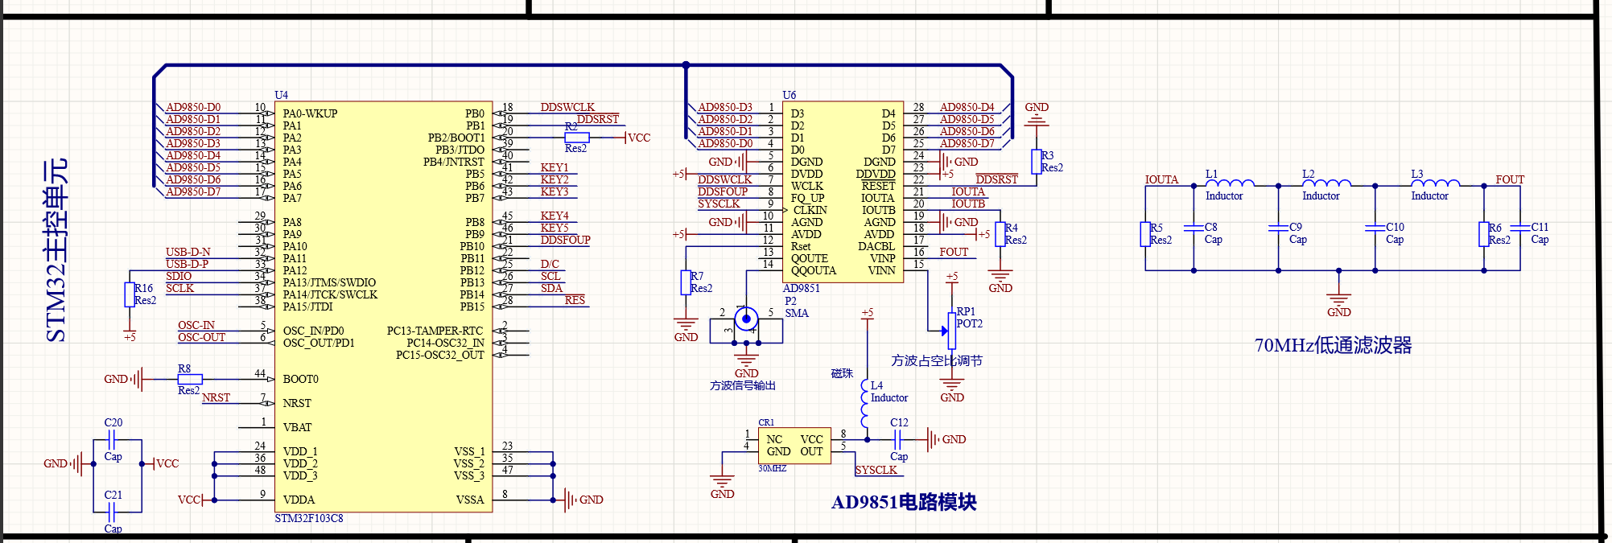Click the PA0-WKUP pin name
The height and width of the screenshot is (543, 1612).
point(310,113)
